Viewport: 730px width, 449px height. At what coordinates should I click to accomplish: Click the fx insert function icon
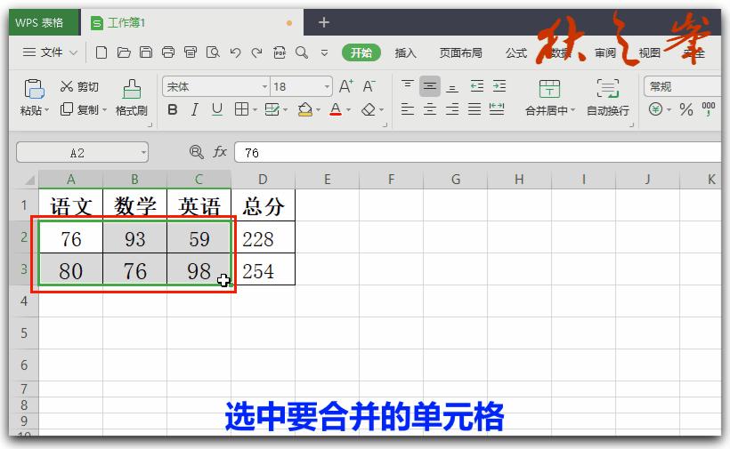(220, 152)
